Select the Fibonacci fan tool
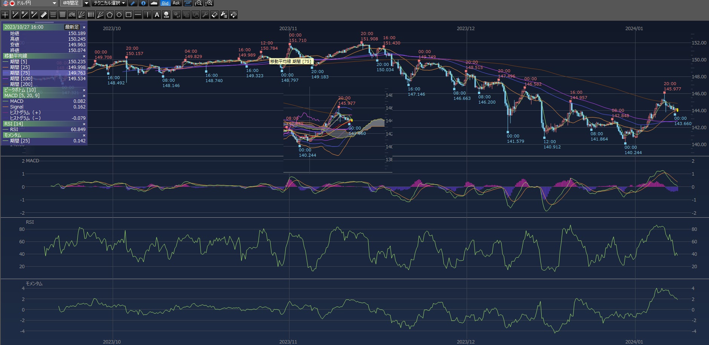709x345 pixels. pos(81,15)
